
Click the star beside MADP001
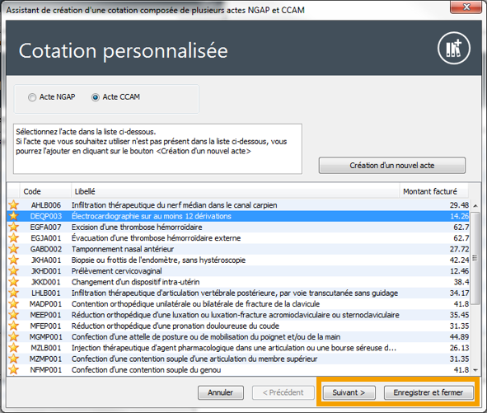click(x=14, y=304)
